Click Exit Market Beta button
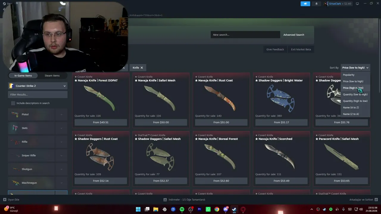The height and width of the screenshot is (214, 381). pos(301,49)
